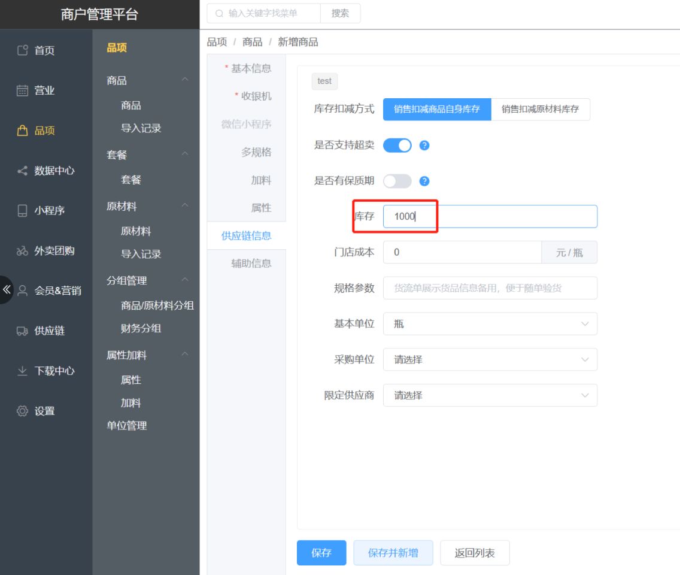680x575 pixels.
Task: Select 供应链信息 section tab
Action: coord(247,235)
